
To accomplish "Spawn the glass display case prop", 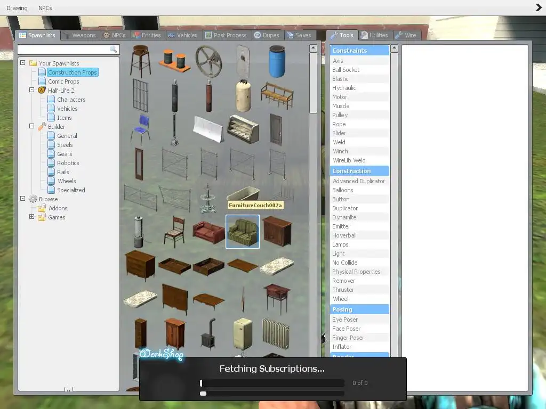I will pyautogui.click(x=243, y=129).
